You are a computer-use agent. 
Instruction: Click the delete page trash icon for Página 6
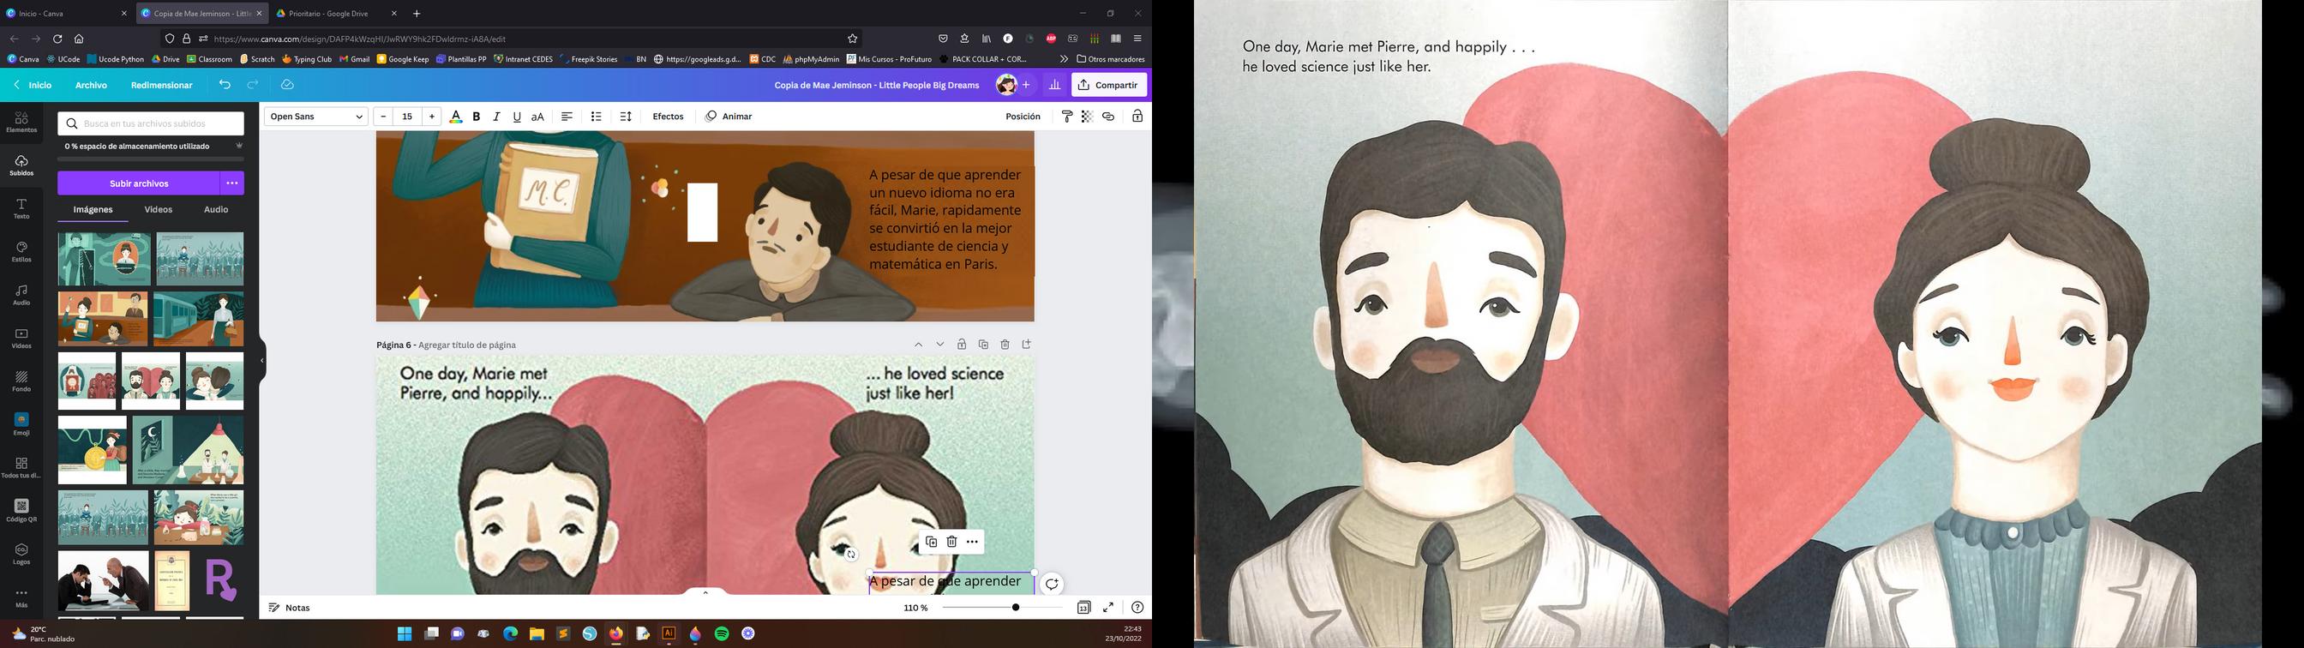coord(1005,345)
